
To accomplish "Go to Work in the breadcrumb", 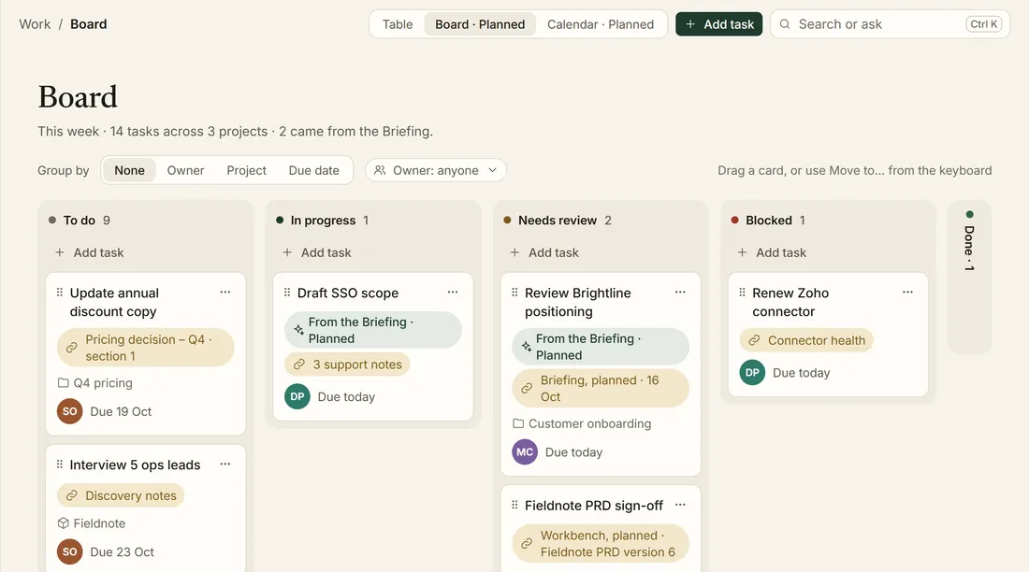I will [x=35, y=24].
